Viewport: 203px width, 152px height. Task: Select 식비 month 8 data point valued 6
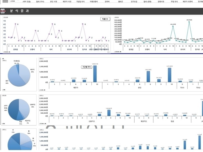(52, 24)
